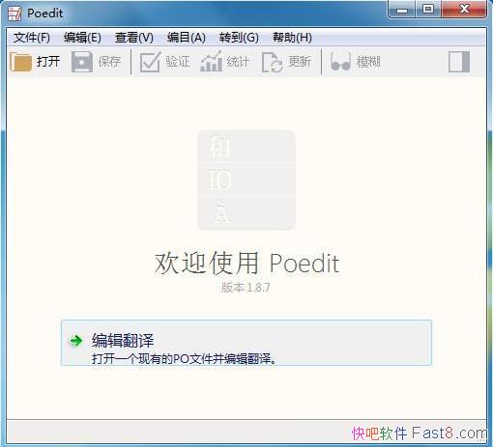Open the 编目(A) menu
Image resolution: width=493 pixels, height=447 pixels.
[187, 38]
